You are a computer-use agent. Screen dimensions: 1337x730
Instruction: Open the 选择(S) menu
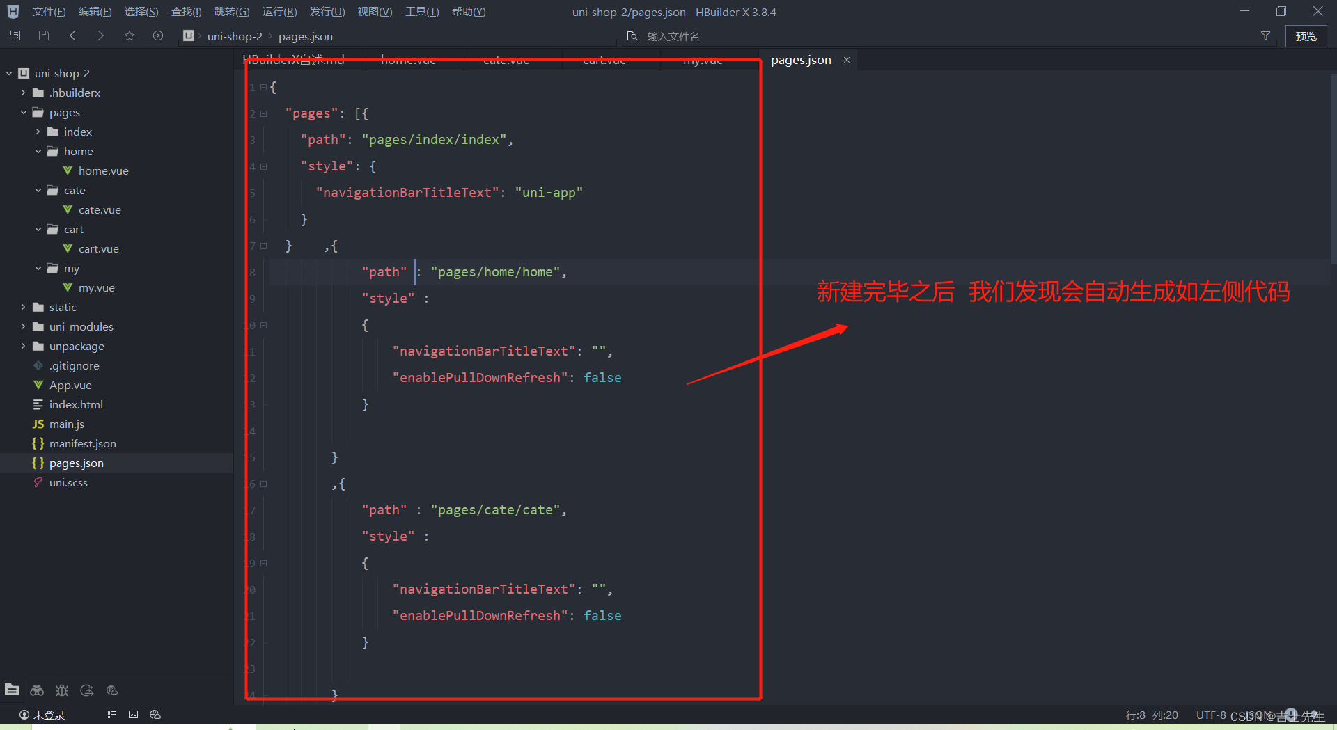pyautogui.click(x=141, y=12)
